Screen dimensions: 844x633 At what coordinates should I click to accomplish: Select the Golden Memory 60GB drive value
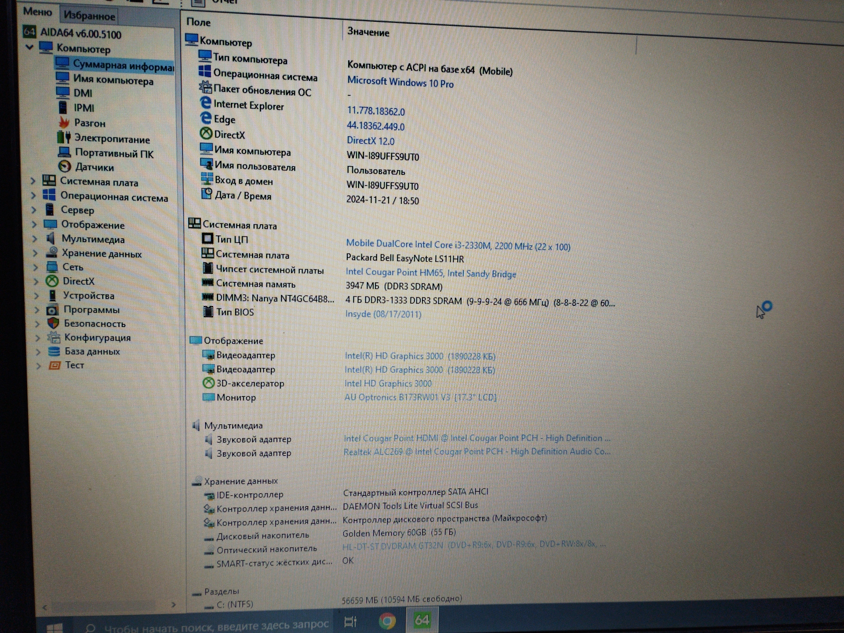[399, 532]
